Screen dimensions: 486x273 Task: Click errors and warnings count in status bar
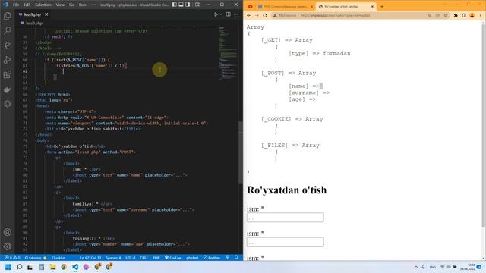coord(12,258)
